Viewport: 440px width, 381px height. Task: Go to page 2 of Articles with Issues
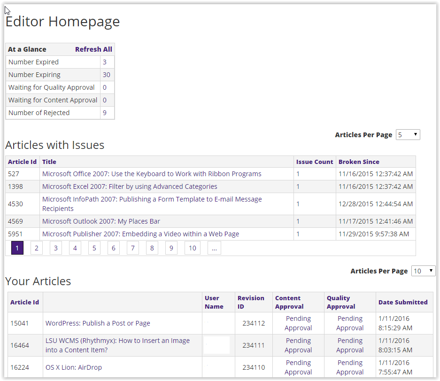[x=36, y=248]
